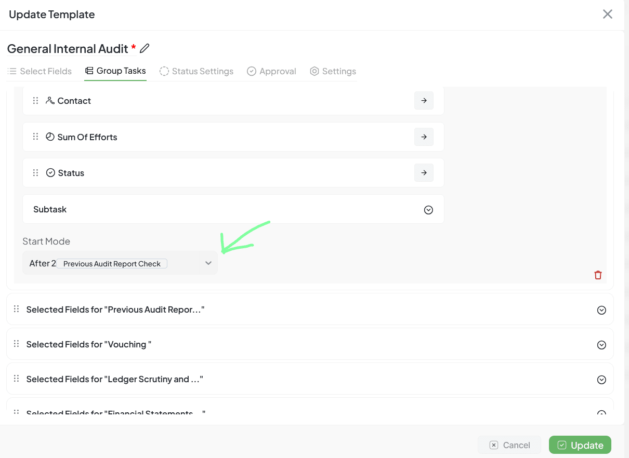Click the arrow button on Sum Of Efforts row

[424, 137]
